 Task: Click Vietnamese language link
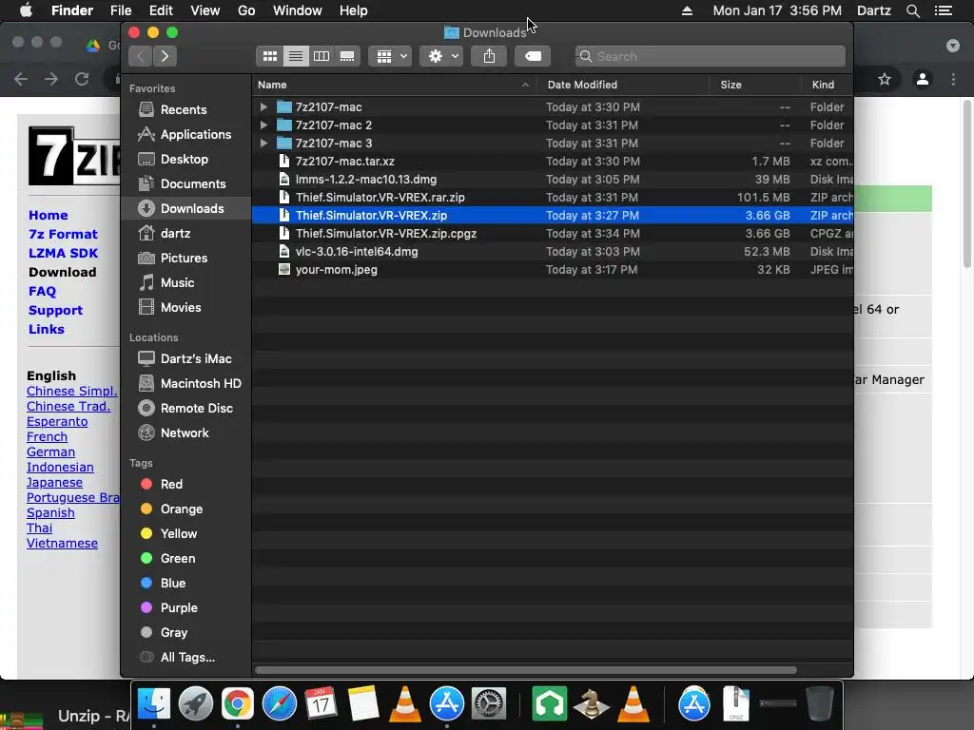tap(62, 543)
